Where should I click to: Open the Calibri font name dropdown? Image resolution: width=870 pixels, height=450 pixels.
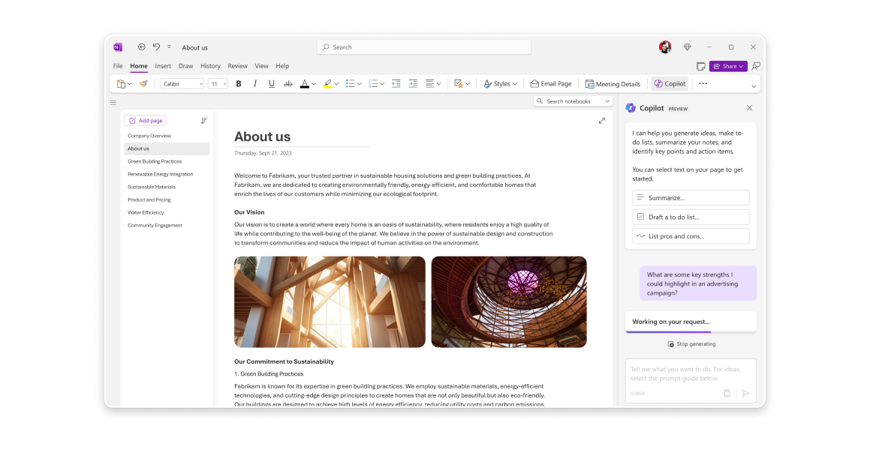200,84
